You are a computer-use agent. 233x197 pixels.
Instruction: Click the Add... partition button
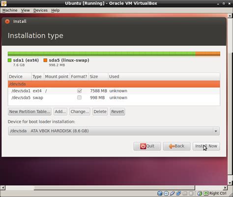tap(60, 112)
